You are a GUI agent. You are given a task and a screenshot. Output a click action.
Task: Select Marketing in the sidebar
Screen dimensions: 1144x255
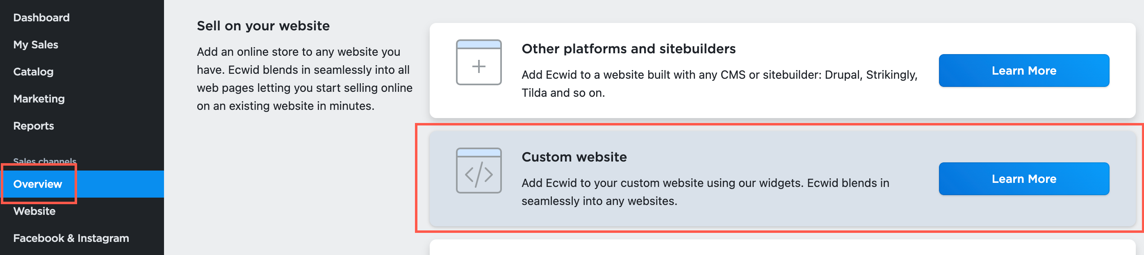(x=39, y=99)
